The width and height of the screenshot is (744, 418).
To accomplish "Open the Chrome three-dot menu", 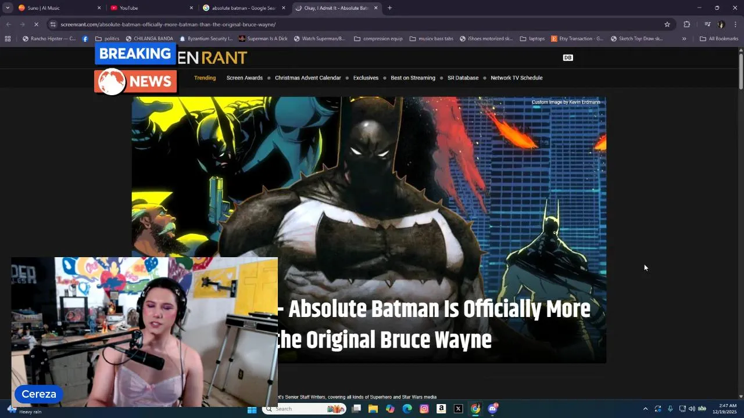I will point(735,24).
